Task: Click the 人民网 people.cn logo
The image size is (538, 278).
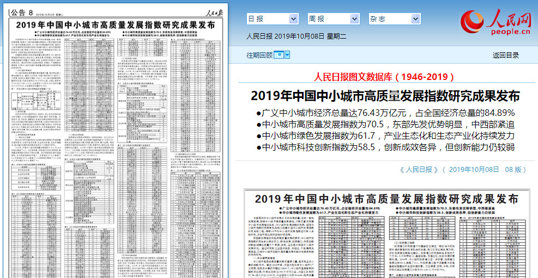Action: coord(495,22)
